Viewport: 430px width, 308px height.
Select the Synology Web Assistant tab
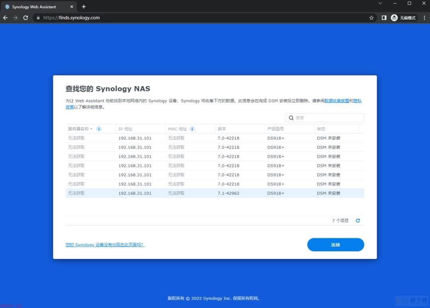[x=39, y=7]
